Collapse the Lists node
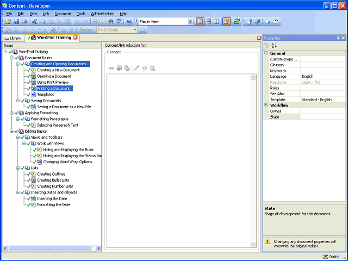The height and width of the screenshot is (261, 348). pyautogui.click(x=18, y=168)
